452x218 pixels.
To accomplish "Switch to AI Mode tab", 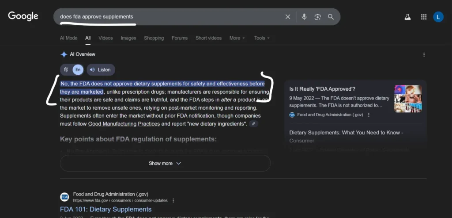I will (68, 38).
